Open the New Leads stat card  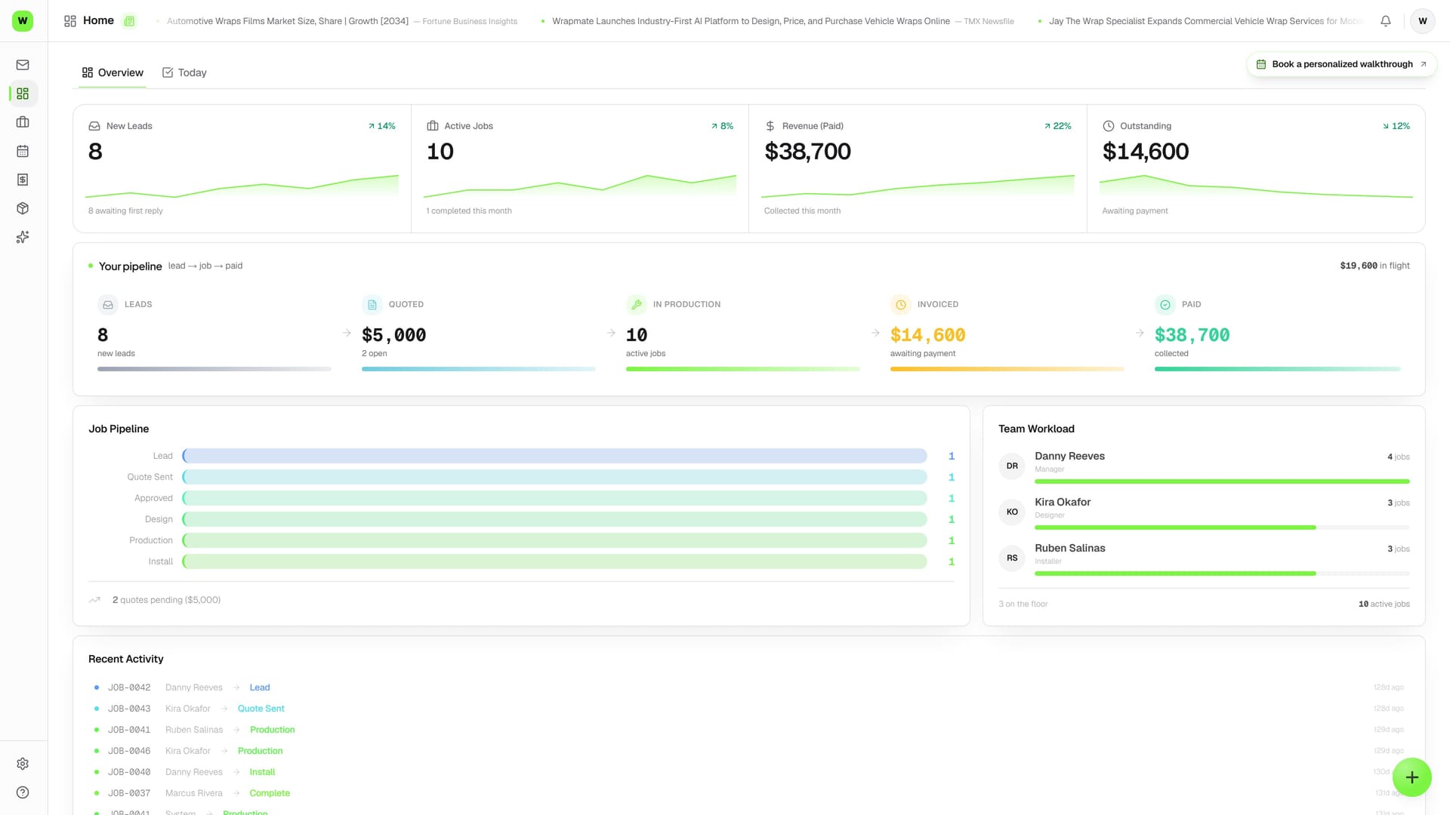(242, 168)
